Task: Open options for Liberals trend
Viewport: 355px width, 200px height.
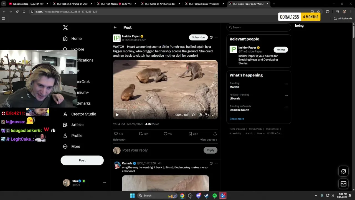Action: (x=286, y=95)
